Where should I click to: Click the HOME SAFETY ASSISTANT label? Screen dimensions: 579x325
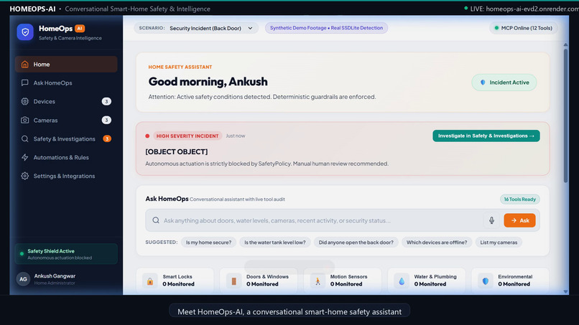click(180, 67)
